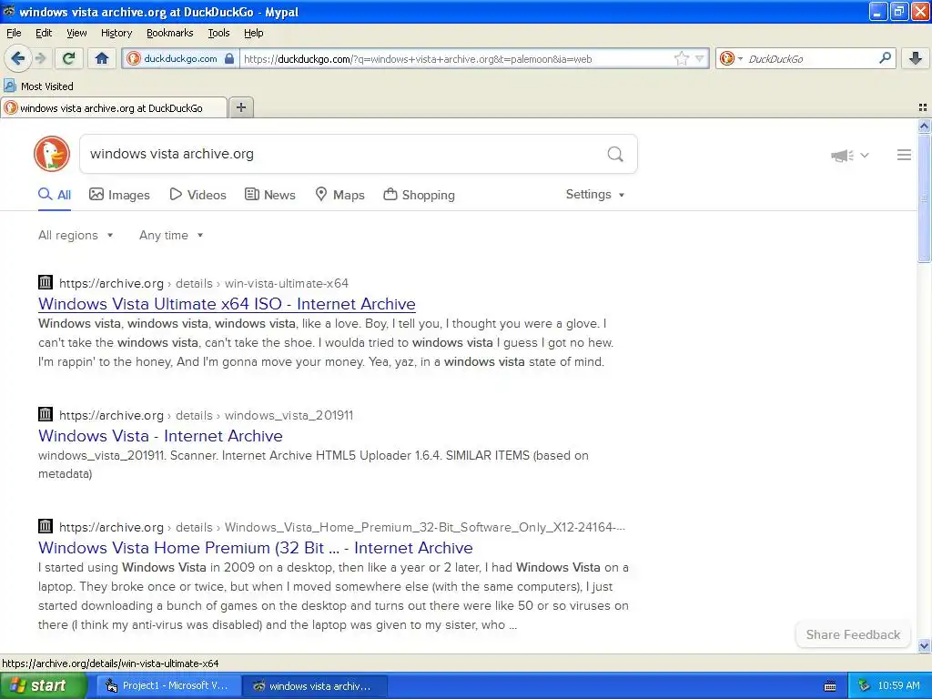Image resolution: width=932 pixels, height=699 pixels.
Task: Click archive.org icon of win-vista-ultimate-x64 result
Action: pyautogui.click(x=46, y=282)
